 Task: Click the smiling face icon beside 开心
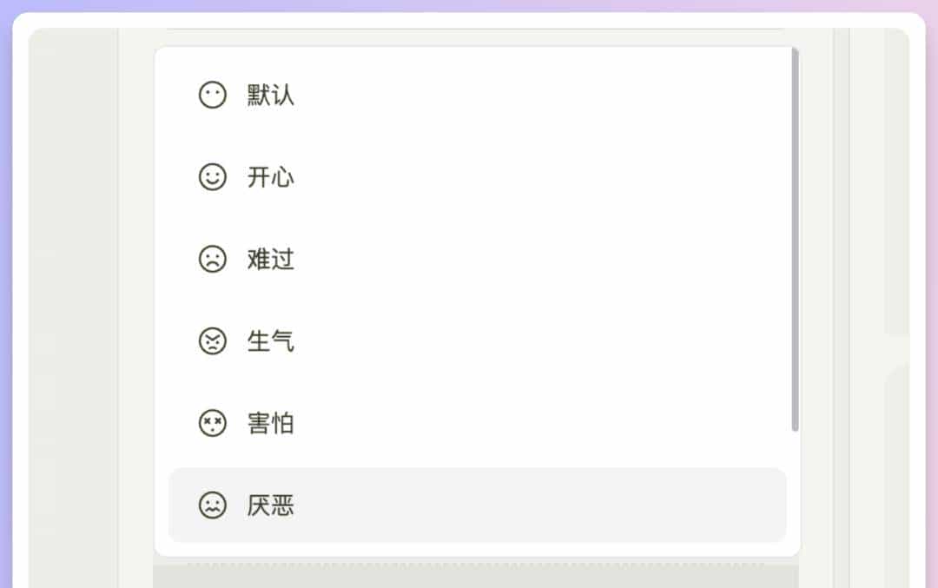(x=210, y=176)
